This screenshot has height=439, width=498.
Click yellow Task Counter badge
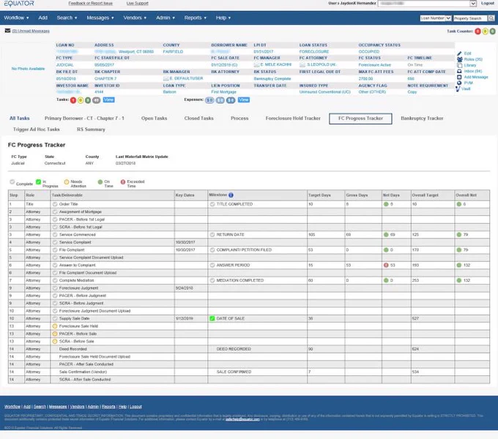tap(485, 31)
